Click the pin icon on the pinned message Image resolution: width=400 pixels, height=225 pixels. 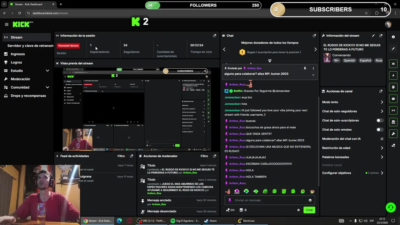click(x=305, y=68)
